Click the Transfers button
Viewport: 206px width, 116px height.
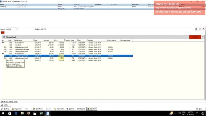click(37, 109)
